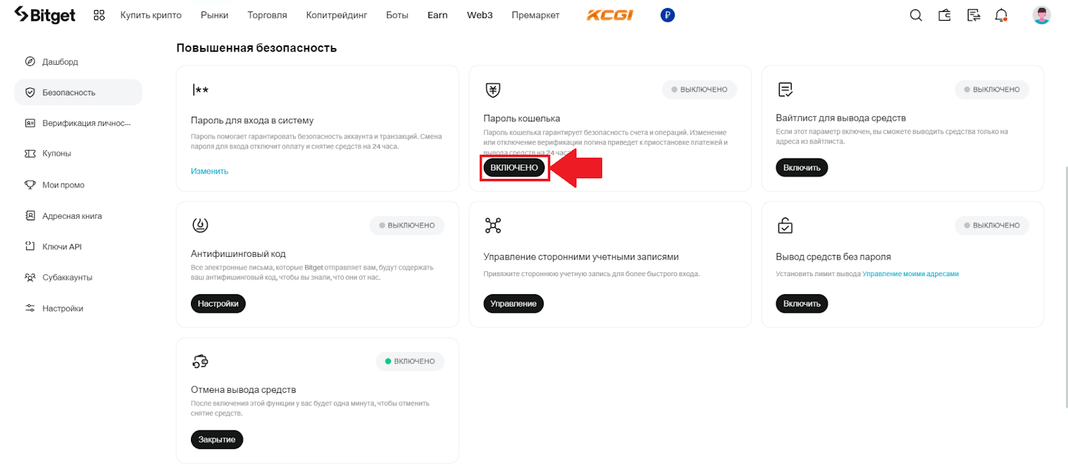Click the blue P coin icon
Screen dimensions: 1068x467
coord(667,15)
